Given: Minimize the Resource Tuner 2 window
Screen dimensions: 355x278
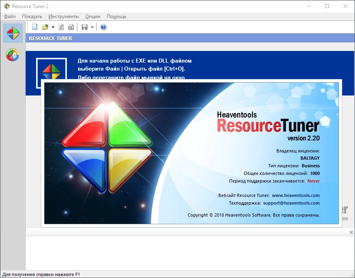Looking at the screenshot, I should click(309, 6).
